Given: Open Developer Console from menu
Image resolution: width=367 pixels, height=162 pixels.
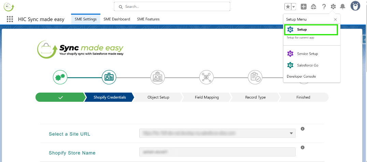Looking at the screenshot, I should tap(301, 76).
